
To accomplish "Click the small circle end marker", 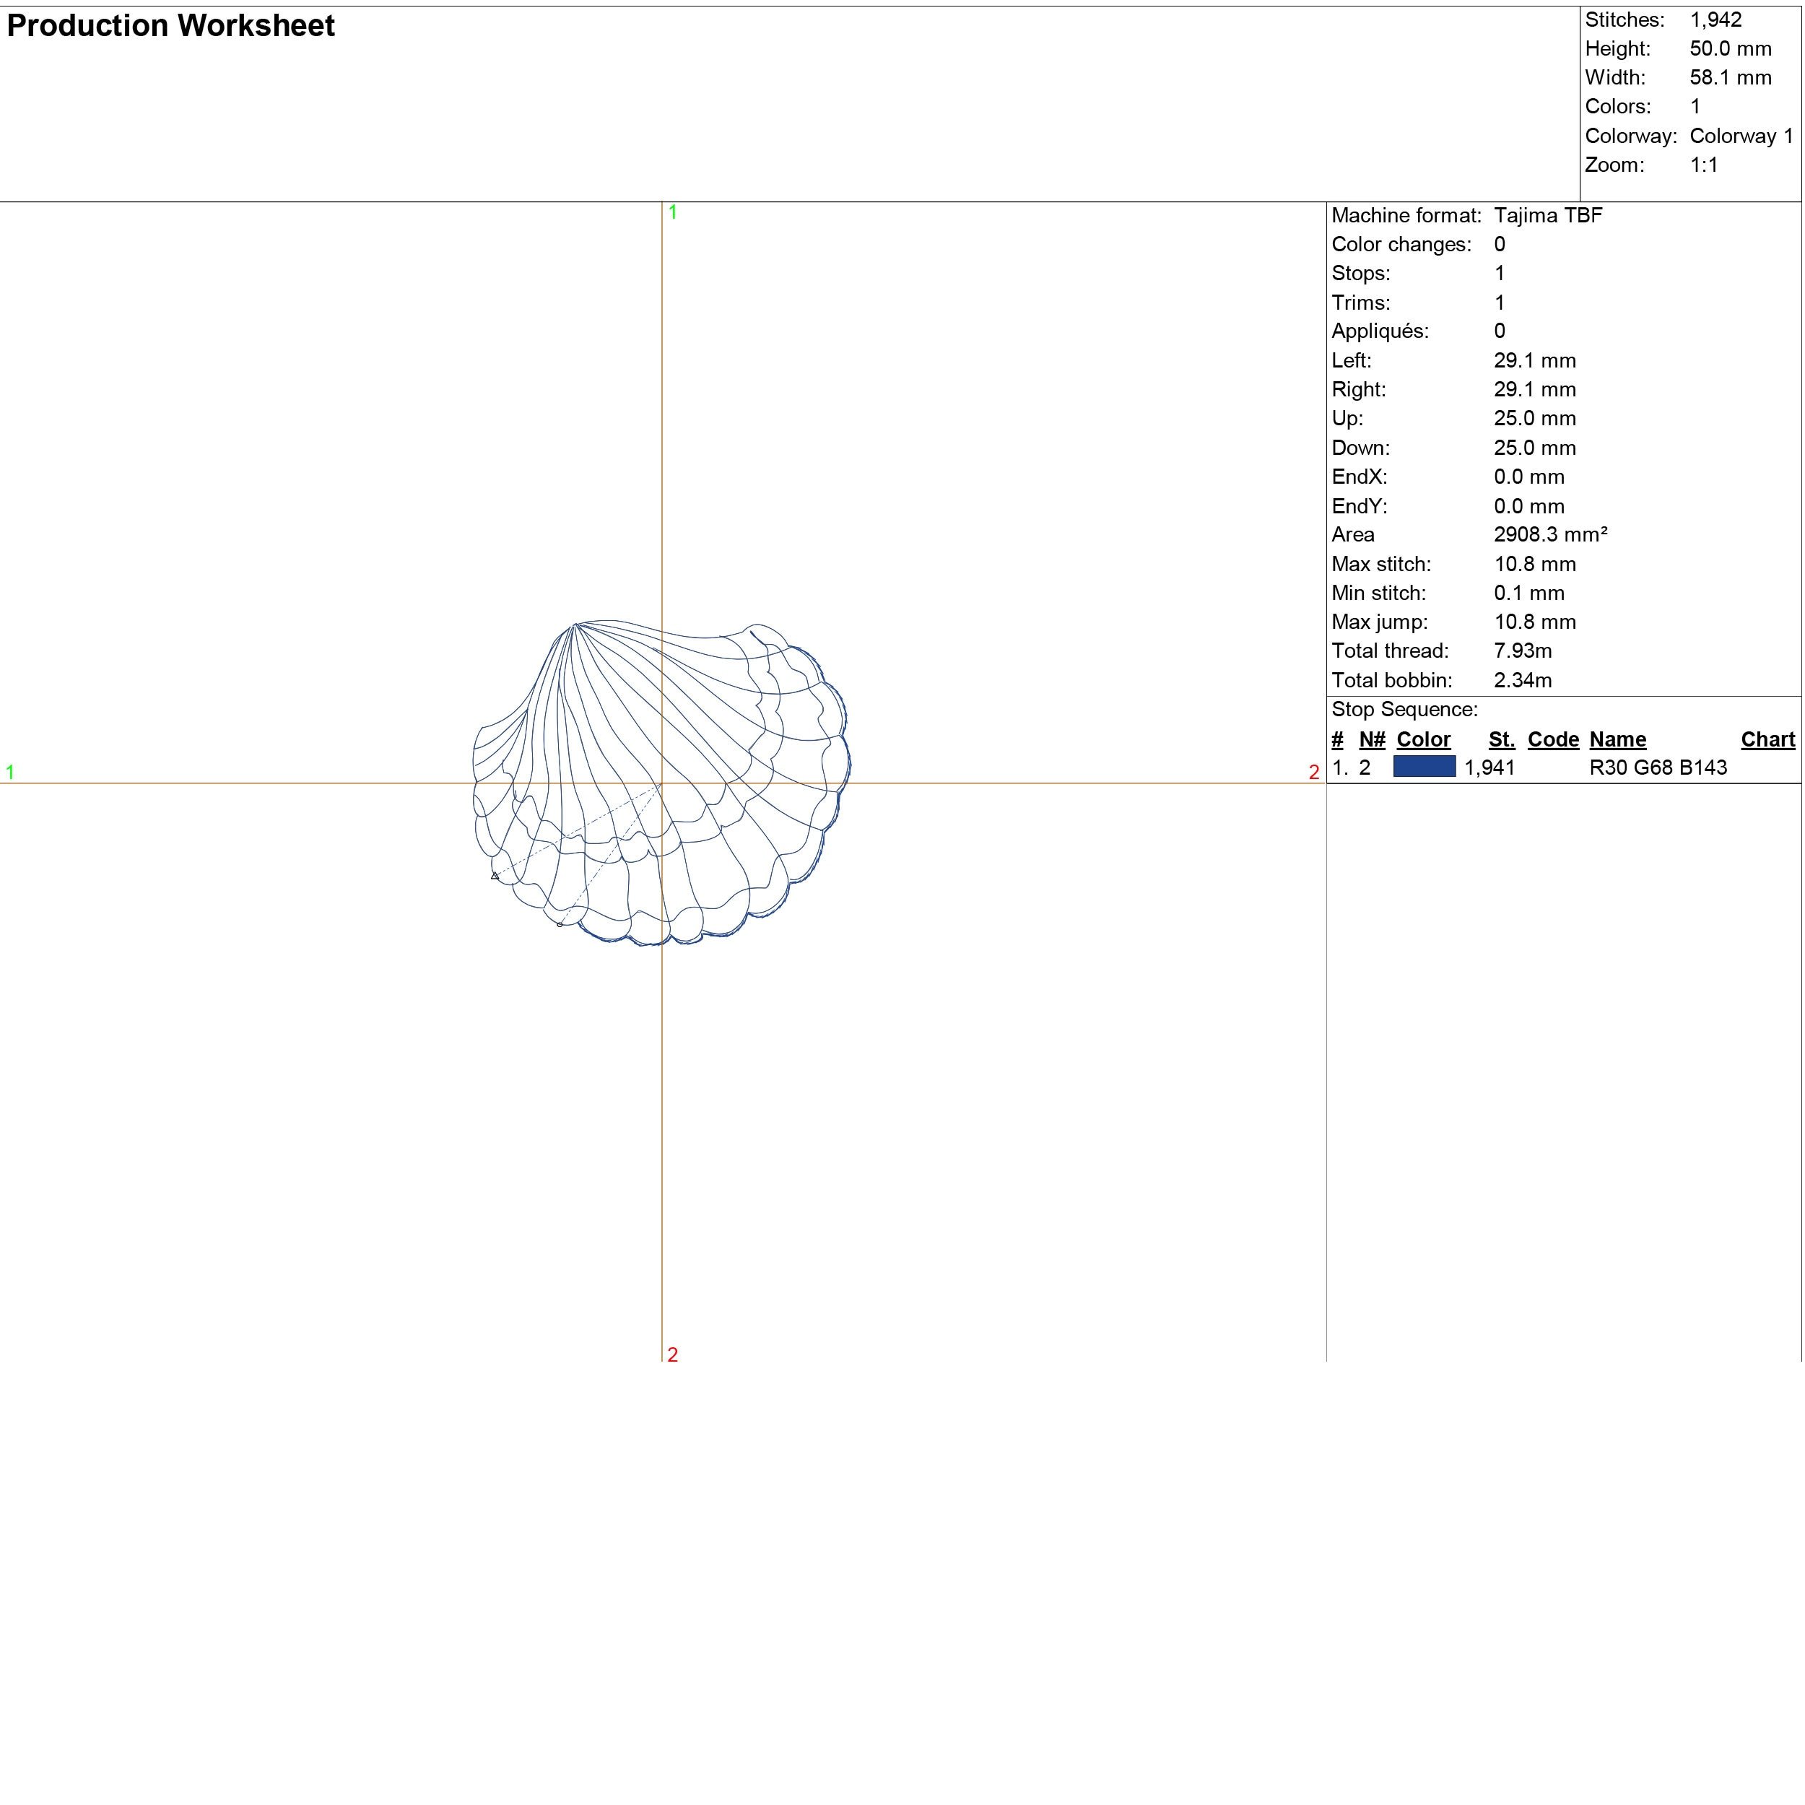I will coord(560,925).
